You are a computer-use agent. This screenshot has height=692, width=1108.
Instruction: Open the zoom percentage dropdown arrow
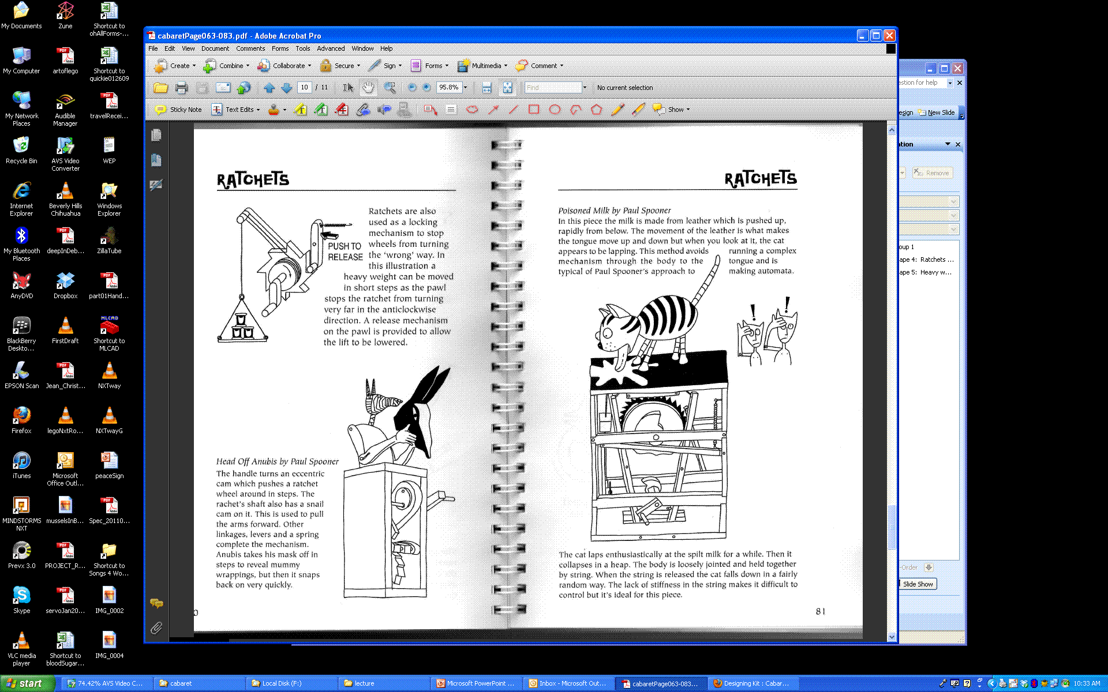465,88
